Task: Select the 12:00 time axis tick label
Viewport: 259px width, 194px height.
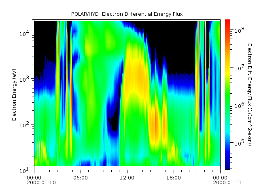Action: click(x=127, y=177)
